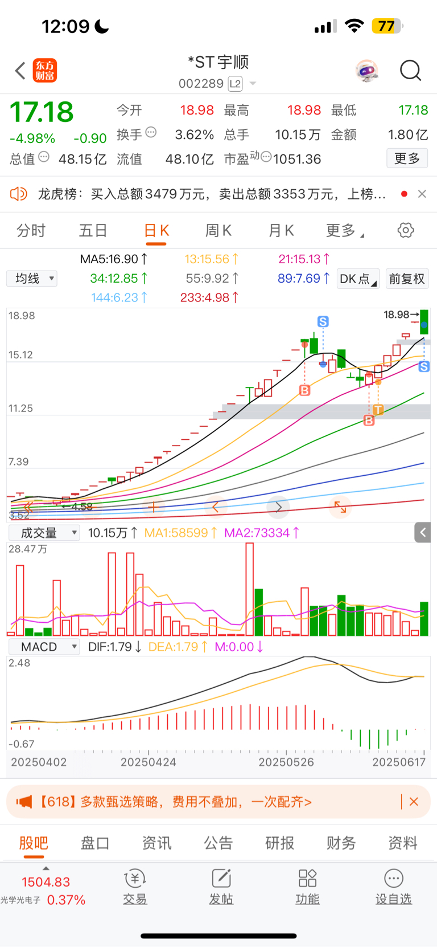
Task: Open the 东方财富 logo icon
Action: [45, 71]
